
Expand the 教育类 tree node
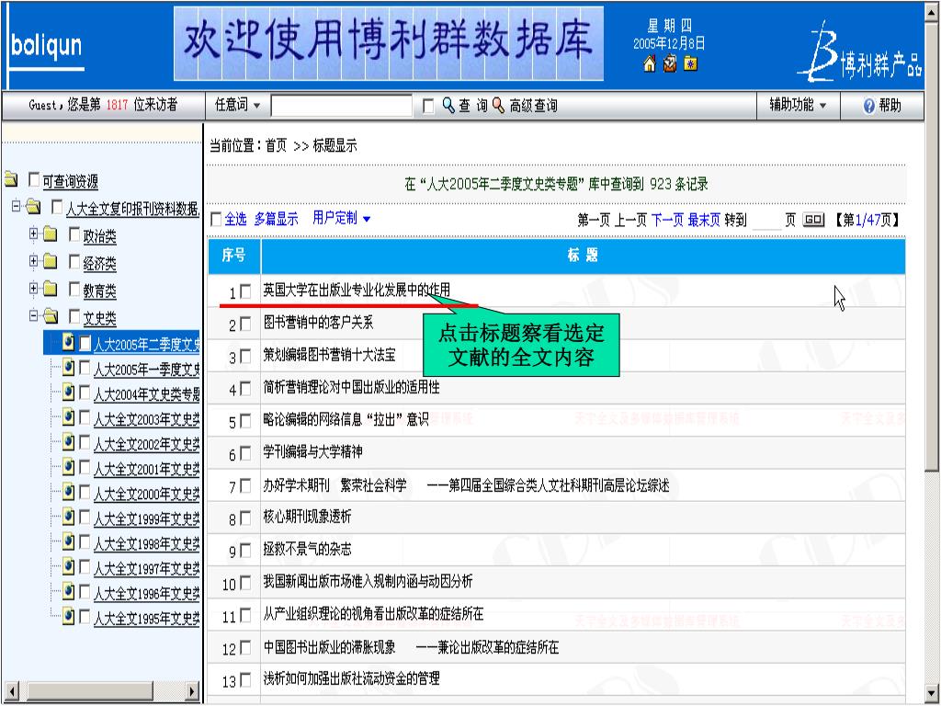click(34, 289)
